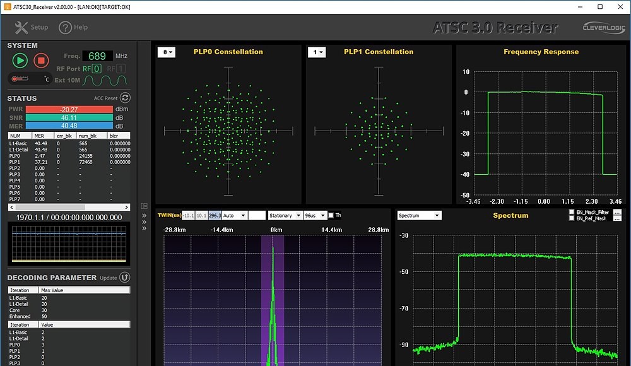The height and width of the screenshot is (366, 631).
Task: Click the TWIN -10.1 input field
Action: tap(188, 216)
